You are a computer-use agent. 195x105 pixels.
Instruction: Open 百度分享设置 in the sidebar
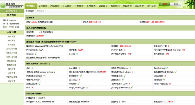click(x=11, y=57)
